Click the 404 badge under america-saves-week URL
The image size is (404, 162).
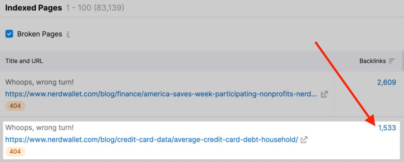coord(15,106)
